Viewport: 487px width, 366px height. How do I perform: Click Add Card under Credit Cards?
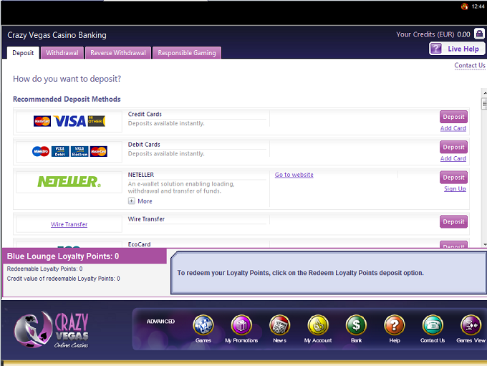point(453,128)
